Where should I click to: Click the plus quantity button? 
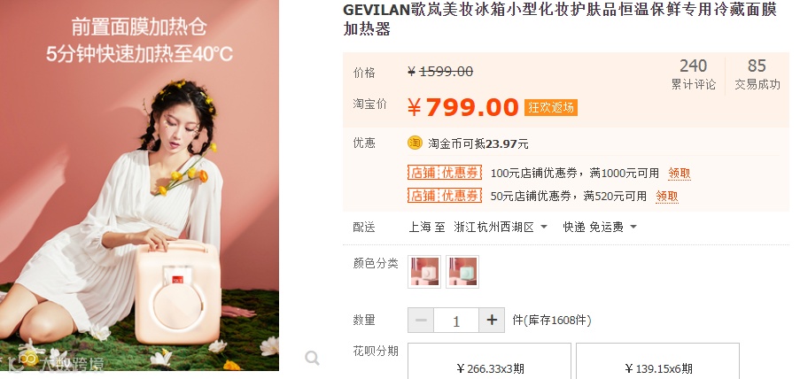492,321
